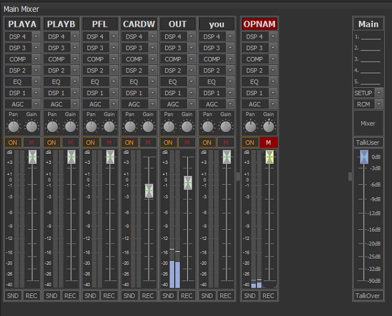The width and height of the screenshot is (392, 316).
Task: Click the TalkUser button
Action: coord(368,143)
